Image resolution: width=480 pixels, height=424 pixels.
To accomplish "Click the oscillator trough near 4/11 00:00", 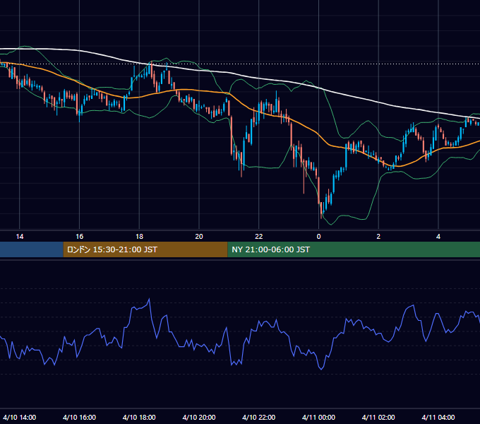I will tap(321, 369).
